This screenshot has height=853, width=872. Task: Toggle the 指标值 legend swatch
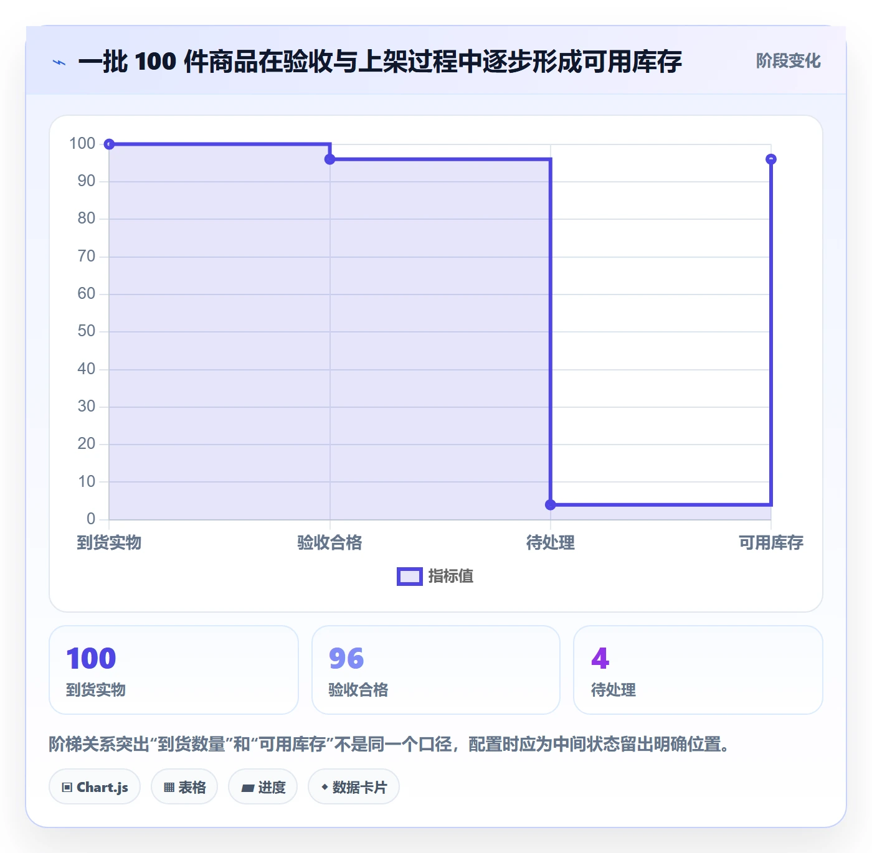click(410, 577)
